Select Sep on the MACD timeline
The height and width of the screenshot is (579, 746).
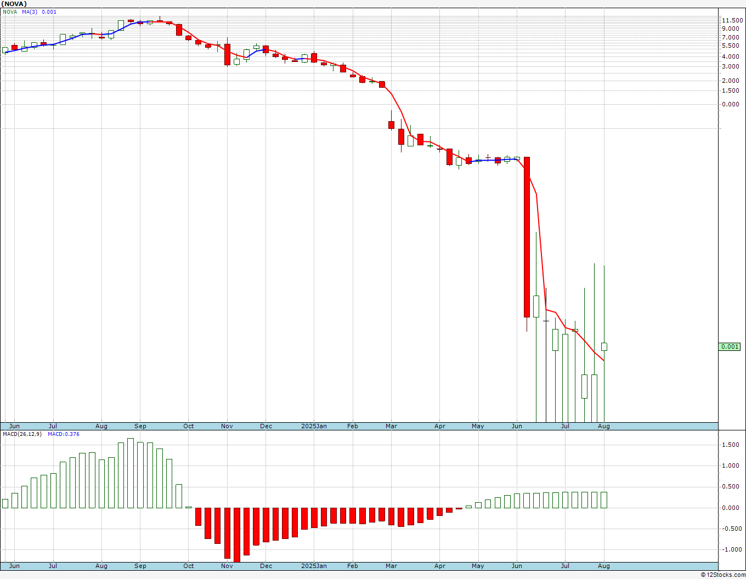pyautogui.click(x=140, y=566)
